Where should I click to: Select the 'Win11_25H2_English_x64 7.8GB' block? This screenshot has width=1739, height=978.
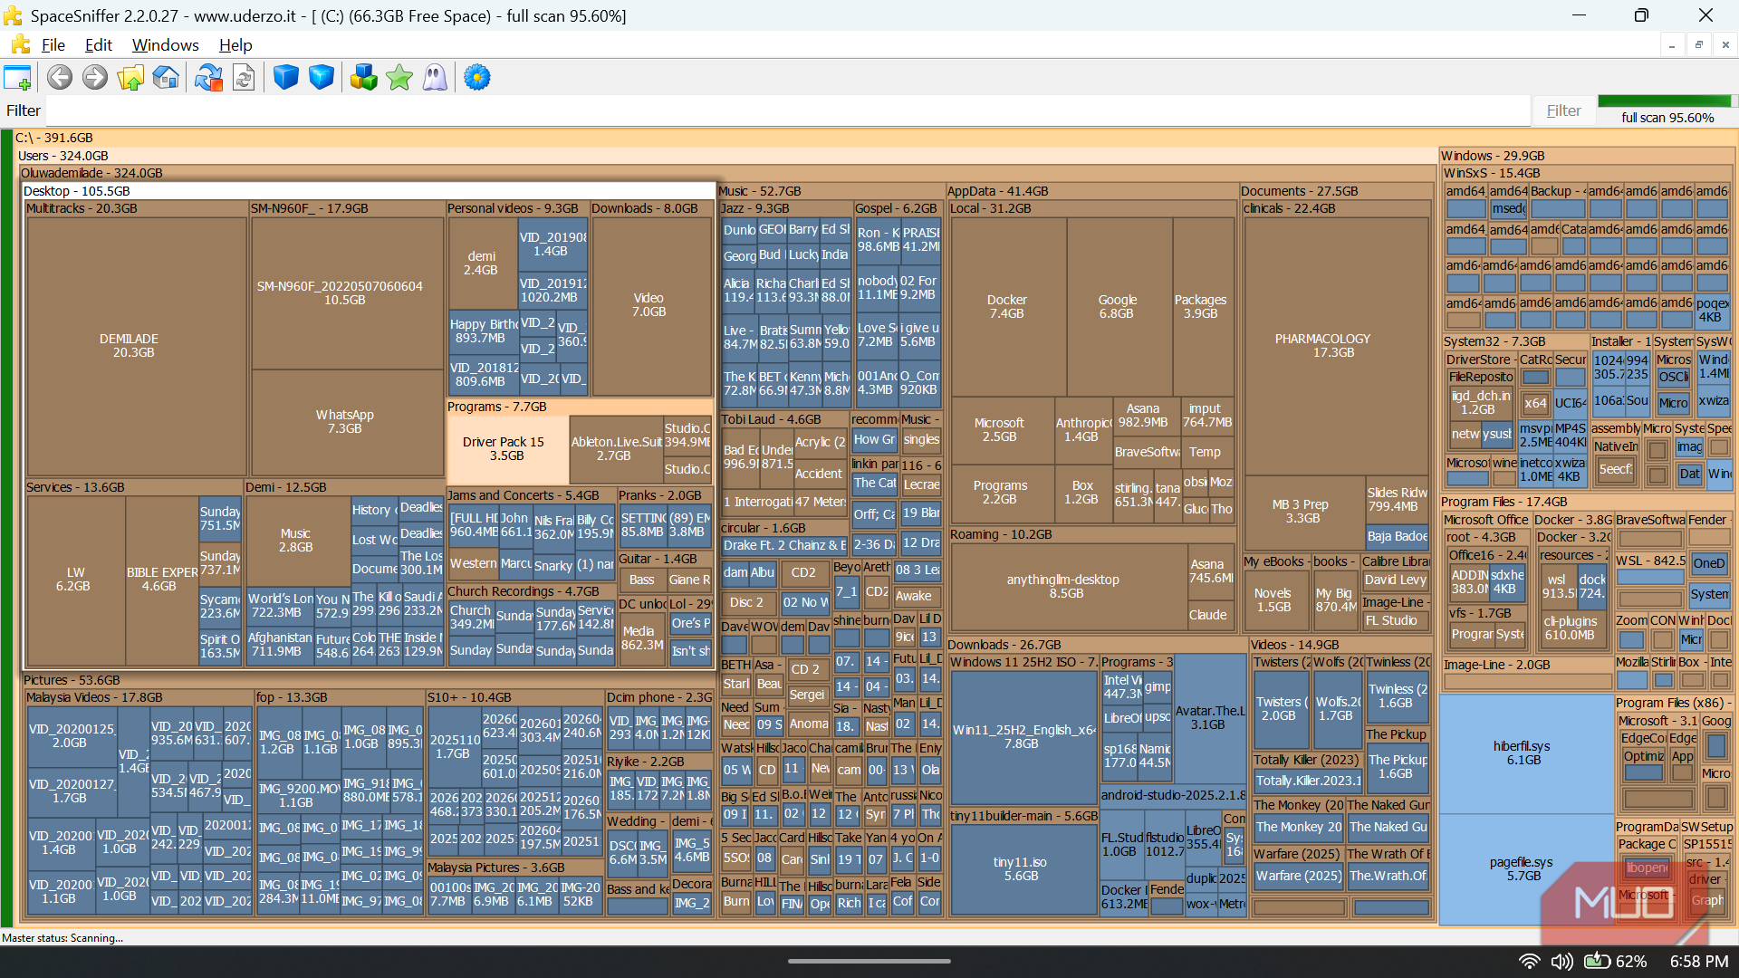[1023, 737]
